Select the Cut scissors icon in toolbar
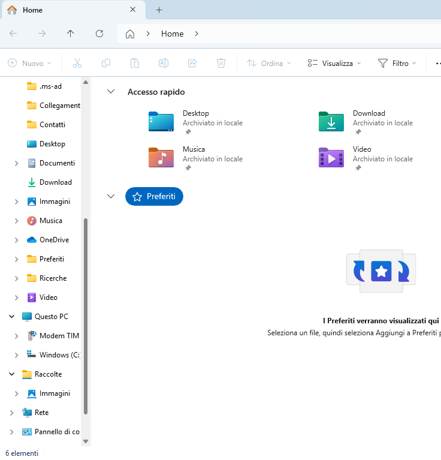Viewport: 441px width, 460px height. 77,63
